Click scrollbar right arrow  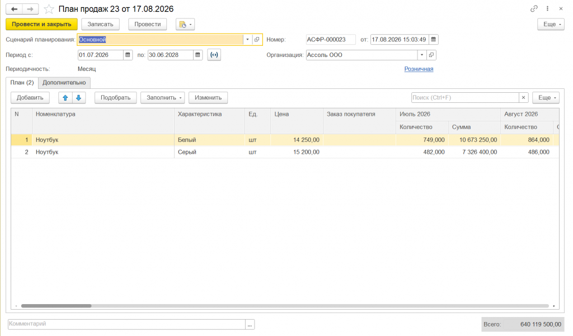(x=554, y=306)
